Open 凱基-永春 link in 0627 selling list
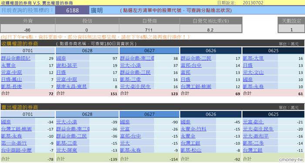 pyautogui.click(x=130, y=150)
